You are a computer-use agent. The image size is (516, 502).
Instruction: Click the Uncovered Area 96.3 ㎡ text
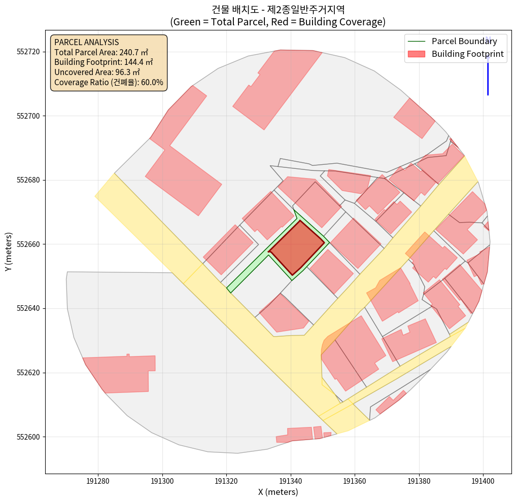click(97, 72)
